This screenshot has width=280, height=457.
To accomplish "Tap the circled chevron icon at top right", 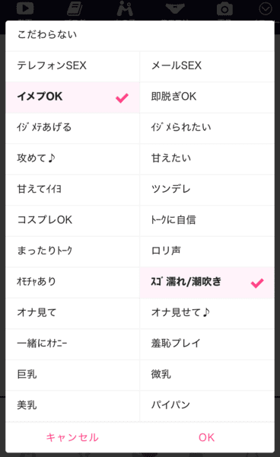I will (266, 8).
